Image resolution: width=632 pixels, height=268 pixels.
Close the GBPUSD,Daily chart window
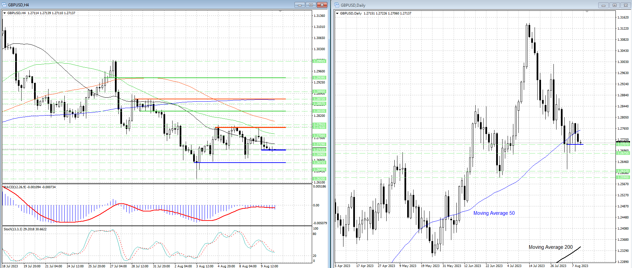(626, 5)
